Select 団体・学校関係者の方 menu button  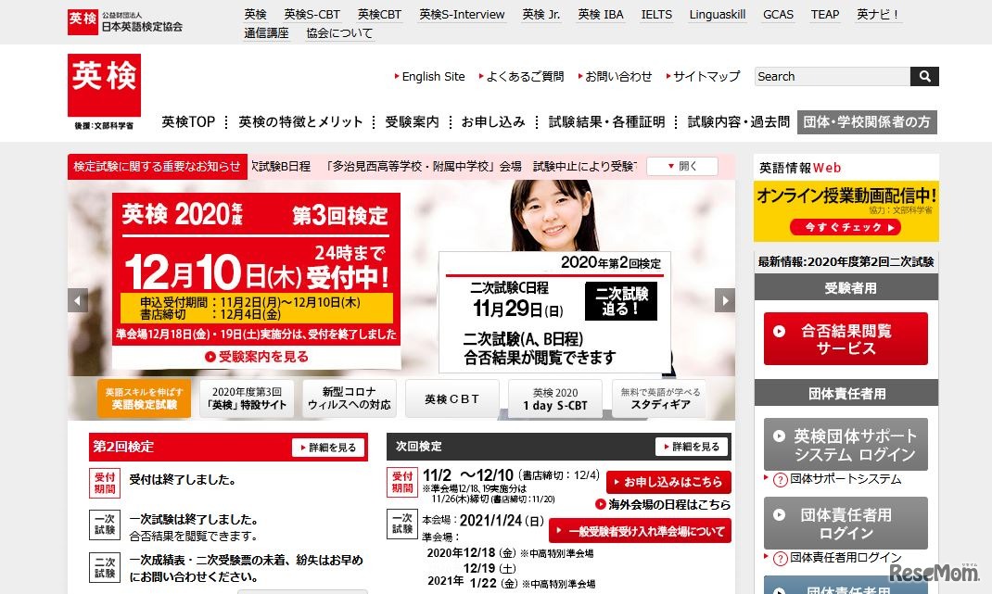(867, 122)
